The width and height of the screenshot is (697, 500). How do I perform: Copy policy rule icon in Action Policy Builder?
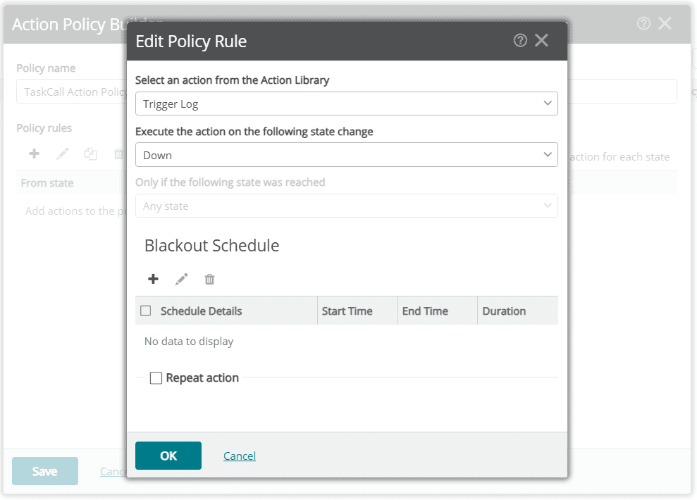(90, 154)
